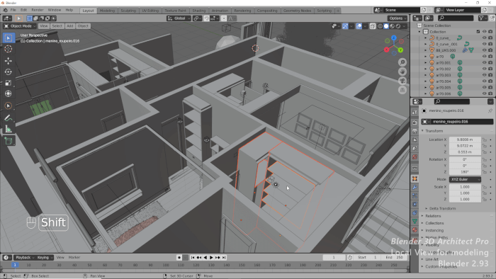
Task: Open the XYZ Euler rotation mode dropdown
Action: [x=465, y=179]
